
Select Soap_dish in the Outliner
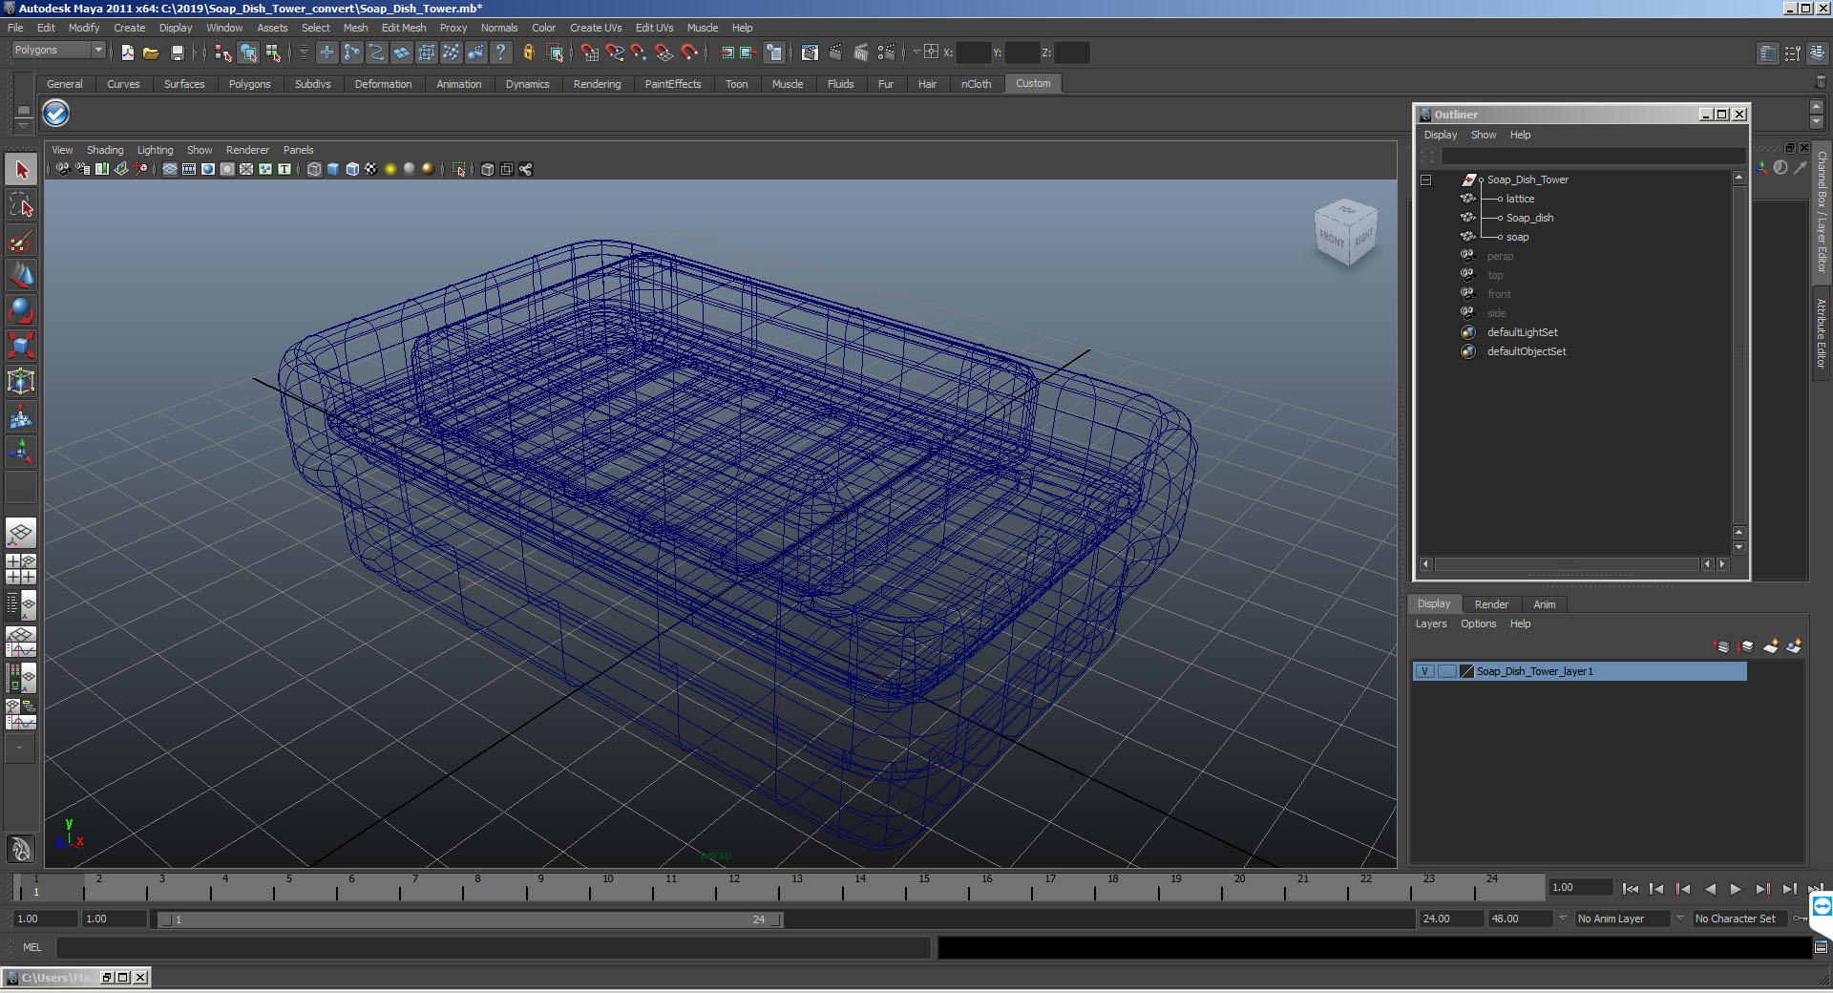(x=1529, y=218)
